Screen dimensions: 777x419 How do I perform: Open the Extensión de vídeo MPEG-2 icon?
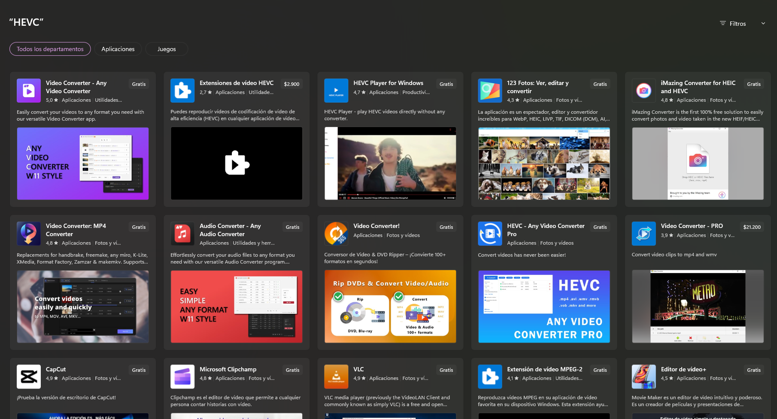click(490, 376)
